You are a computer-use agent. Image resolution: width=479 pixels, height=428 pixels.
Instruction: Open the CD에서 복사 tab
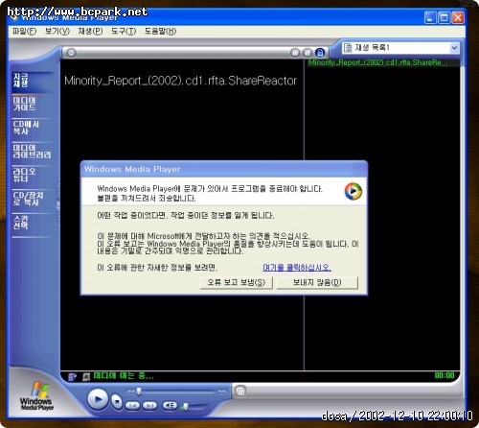point(32,128)
